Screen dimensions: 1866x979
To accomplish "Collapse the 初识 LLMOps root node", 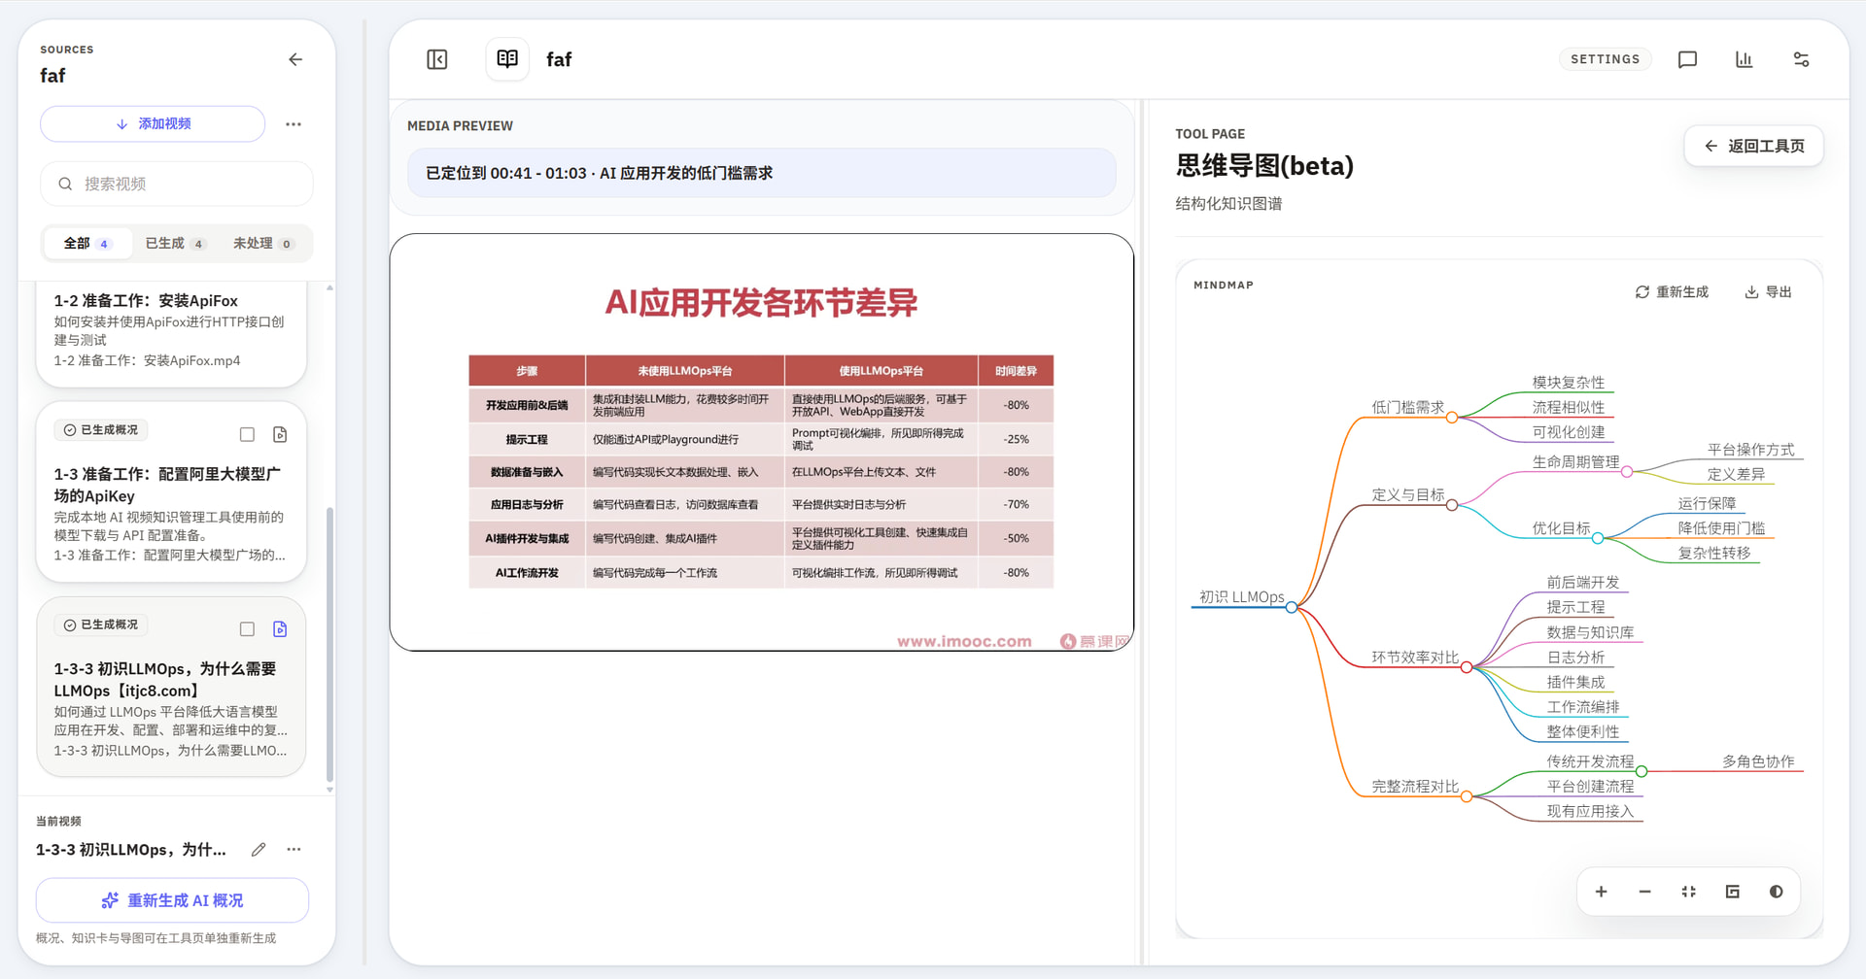I will (1292, 608).
